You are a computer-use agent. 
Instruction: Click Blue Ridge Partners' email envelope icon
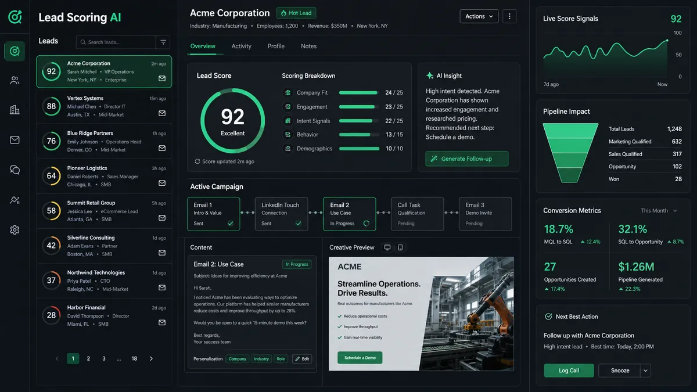coord(162,148)
